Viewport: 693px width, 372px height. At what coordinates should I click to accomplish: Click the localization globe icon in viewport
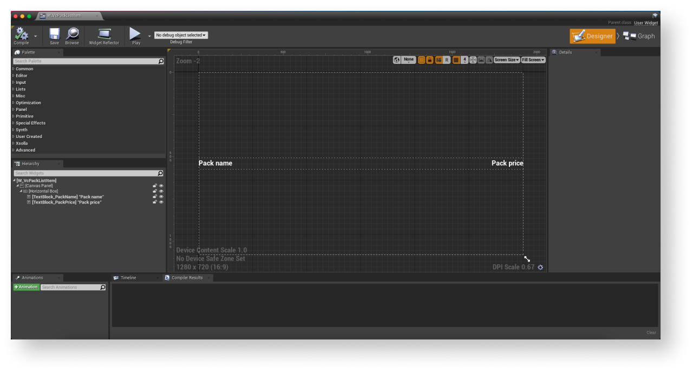[397, 60]
